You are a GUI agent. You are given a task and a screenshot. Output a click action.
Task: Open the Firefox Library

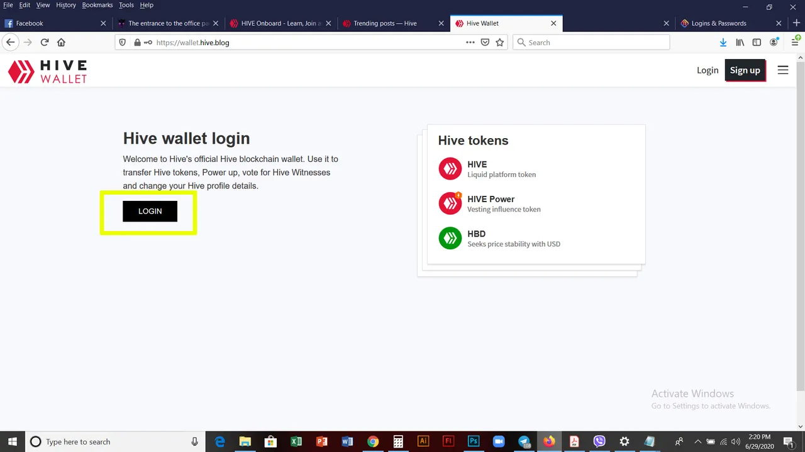pos(740,43)
